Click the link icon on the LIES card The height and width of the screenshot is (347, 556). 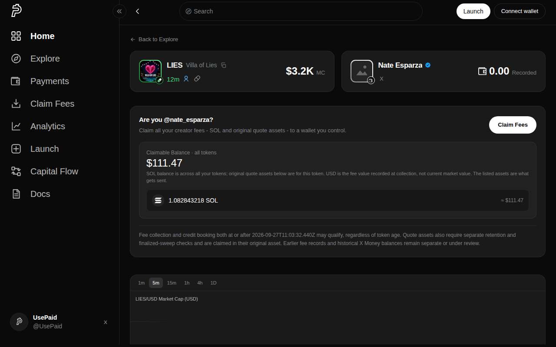pos(197,79)
